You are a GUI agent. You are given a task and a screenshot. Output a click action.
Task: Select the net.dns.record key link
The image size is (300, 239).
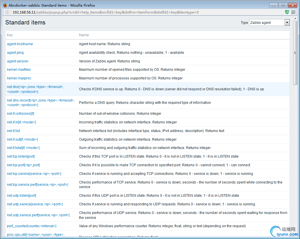pyautogui.click(x=41, y=102)
